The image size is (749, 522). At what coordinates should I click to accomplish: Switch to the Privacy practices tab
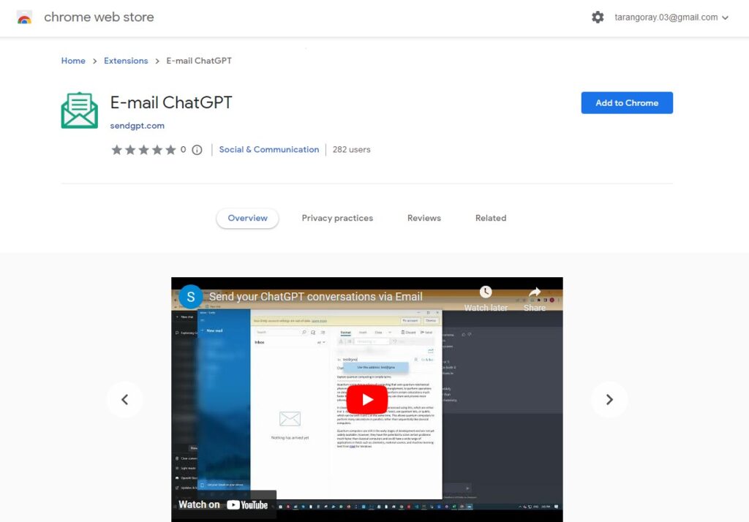pyautogui.click(x=337, y=217)
